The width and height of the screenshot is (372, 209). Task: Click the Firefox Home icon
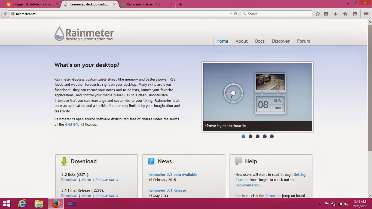(345, 13)
